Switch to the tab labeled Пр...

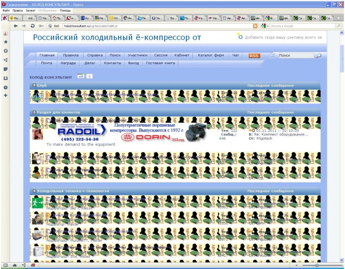click(x=58, y=18)
